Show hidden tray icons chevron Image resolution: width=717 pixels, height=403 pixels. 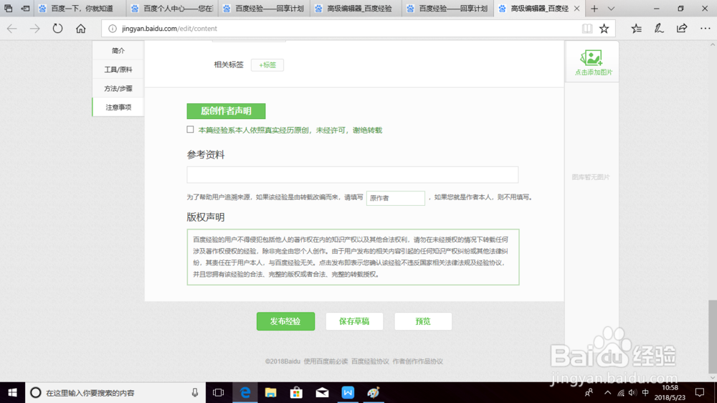pyautogui.click(x=608, y=392)
